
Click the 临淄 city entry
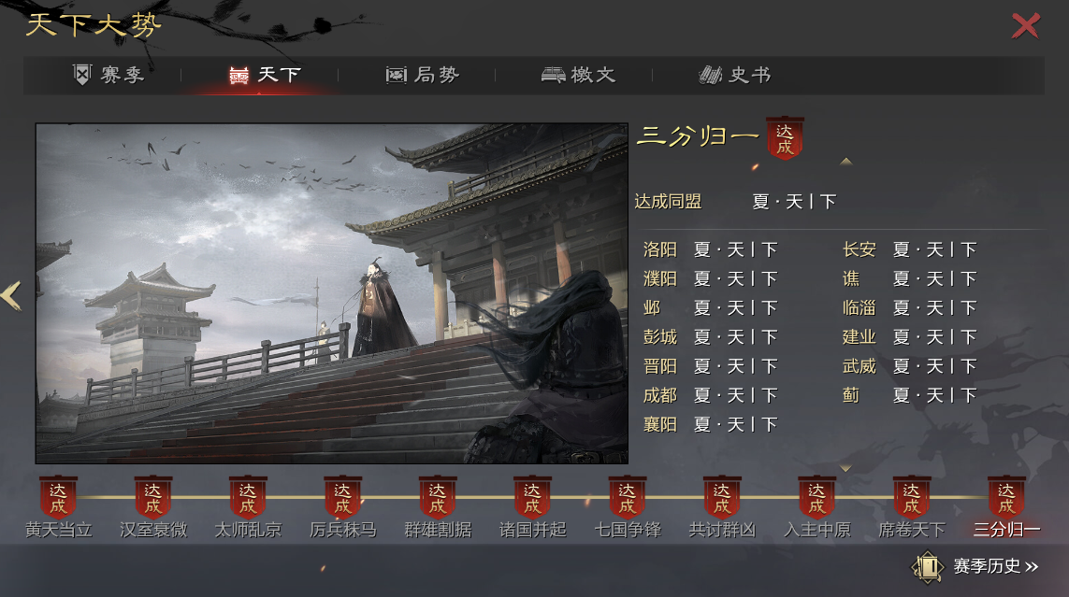859,308
